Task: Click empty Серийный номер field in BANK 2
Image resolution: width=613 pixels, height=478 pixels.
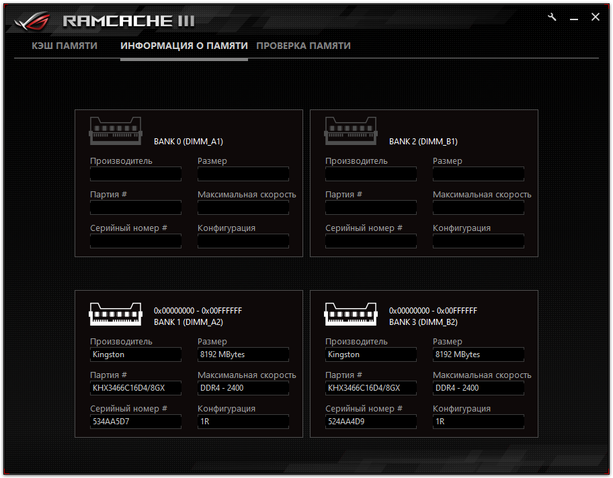Action: [371, 241]
